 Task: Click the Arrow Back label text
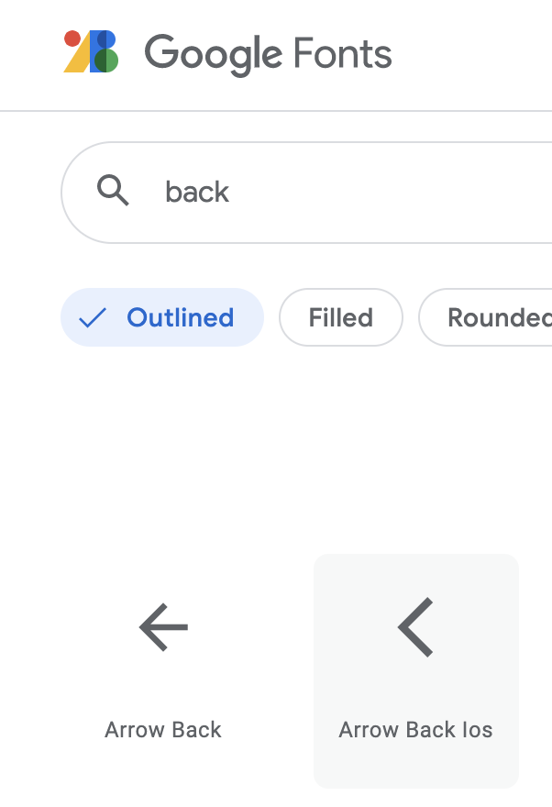pos(162,730)
